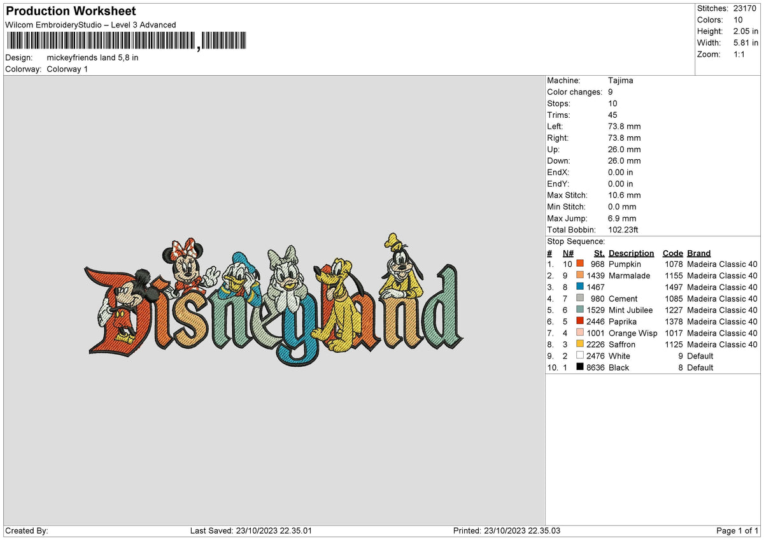The image size is (764, 540).
Task: Click the Machine value 'Tajima'
Action: tap(621, 80)
